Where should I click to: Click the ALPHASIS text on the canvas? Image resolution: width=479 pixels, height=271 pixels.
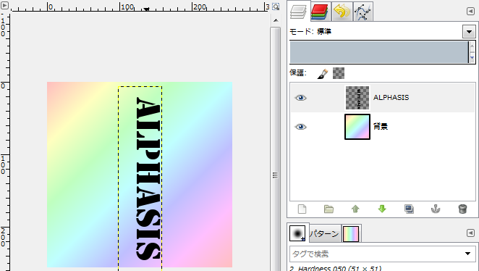coord(148,179)
